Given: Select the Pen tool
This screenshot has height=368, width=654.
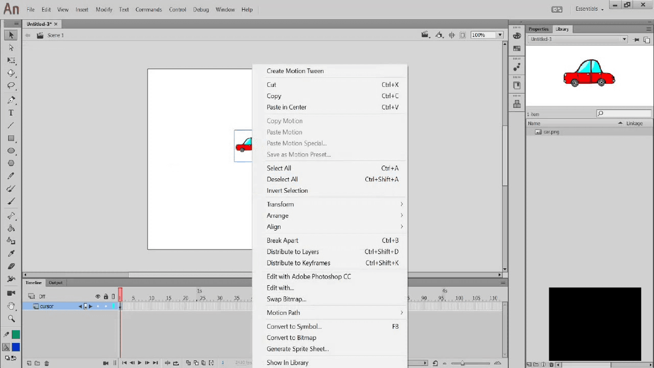Looking at the screenshot, I should [x=11, y=100].
